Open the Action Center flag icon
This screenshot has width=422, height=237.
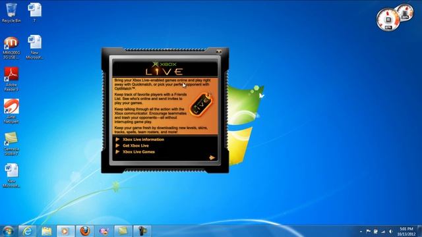(368, 231)
